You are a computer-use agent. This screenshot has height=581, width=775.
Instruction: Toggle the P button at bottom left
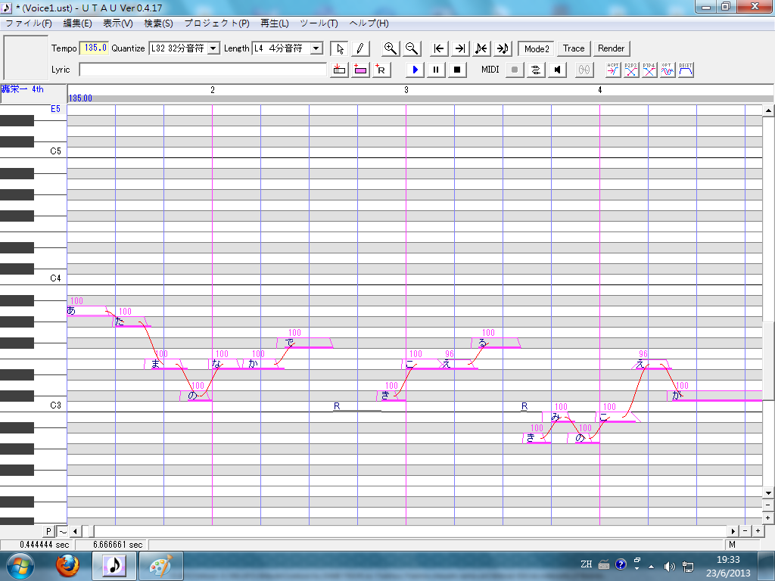pos(48,532)
